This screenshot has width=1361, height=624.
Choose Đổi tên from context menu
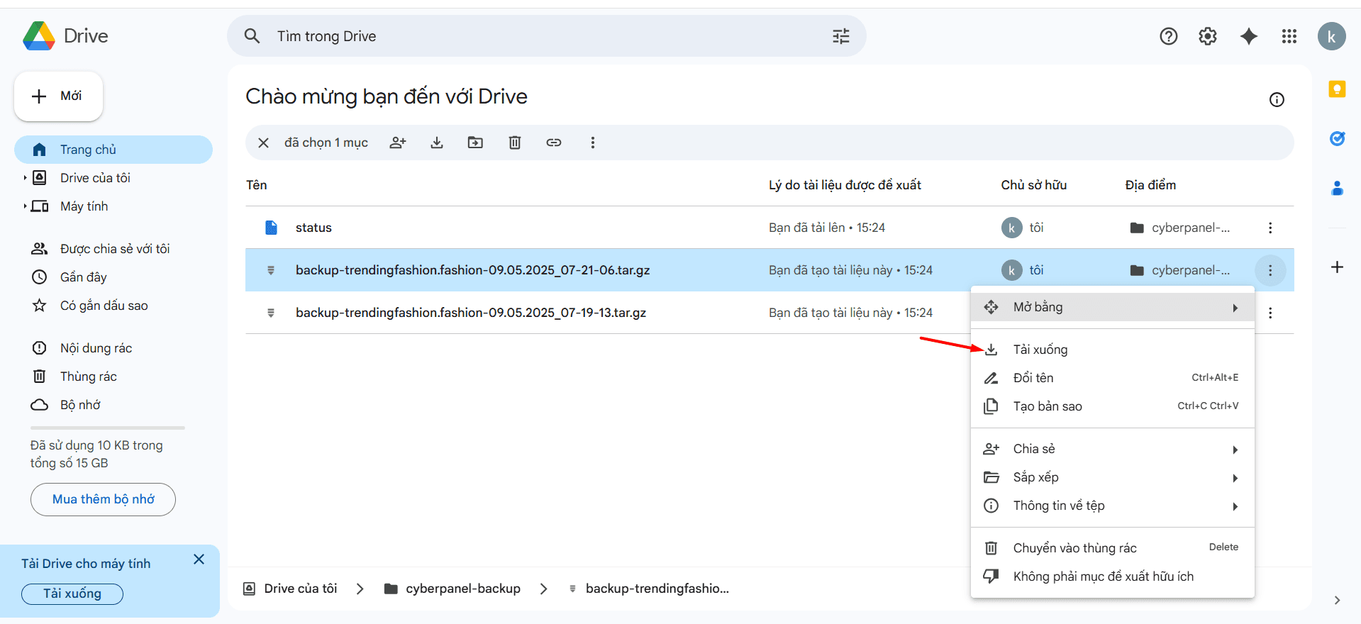click(1033, 378)
